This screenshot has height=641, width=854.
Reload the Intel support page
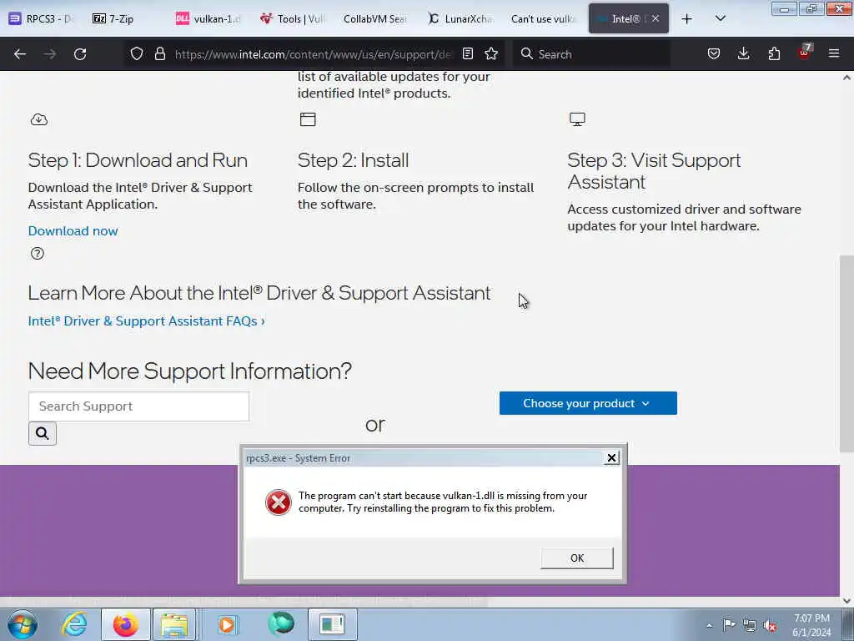(80, 54)
